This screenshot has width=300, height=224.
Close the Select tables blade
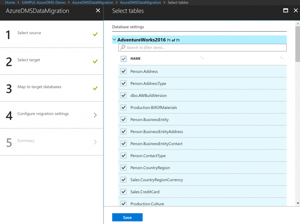tap(295, 11)
